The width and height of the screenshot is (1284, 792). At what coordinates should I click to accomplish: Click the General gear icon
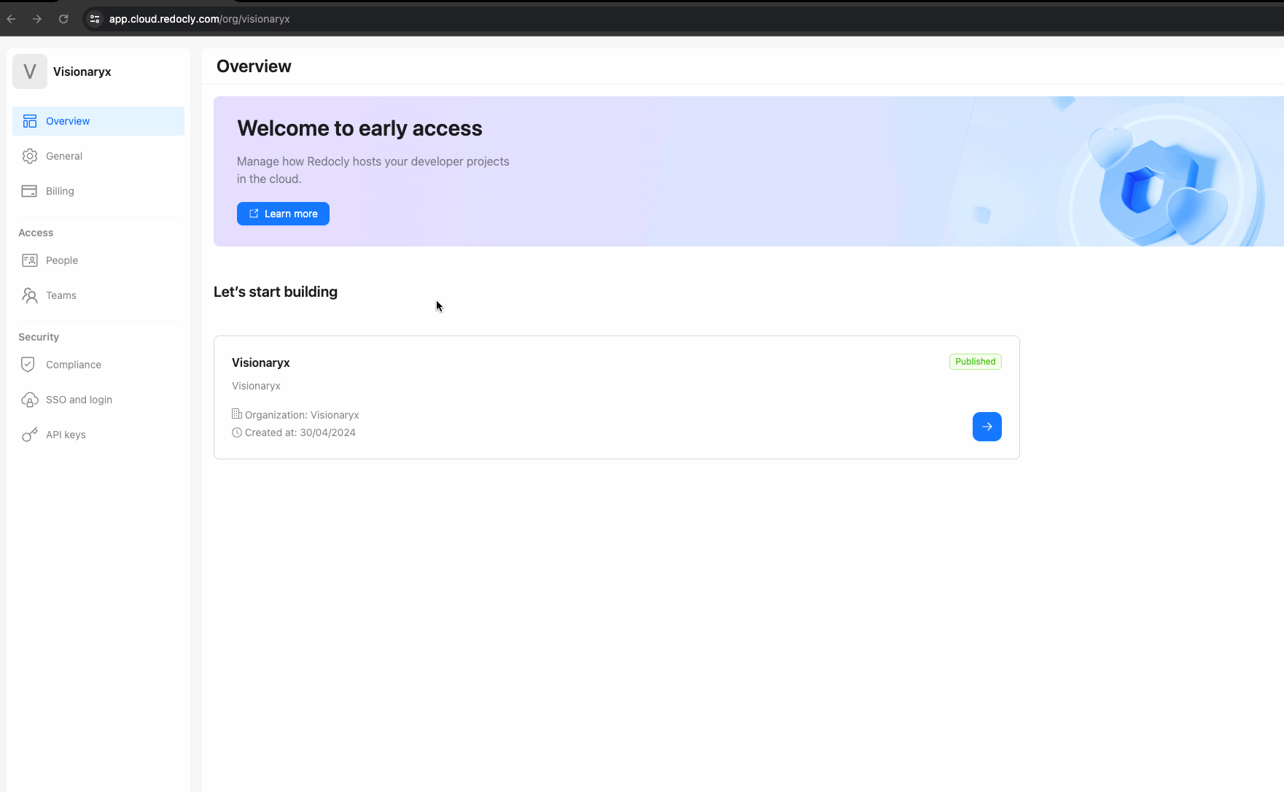[x=30, y=156]
